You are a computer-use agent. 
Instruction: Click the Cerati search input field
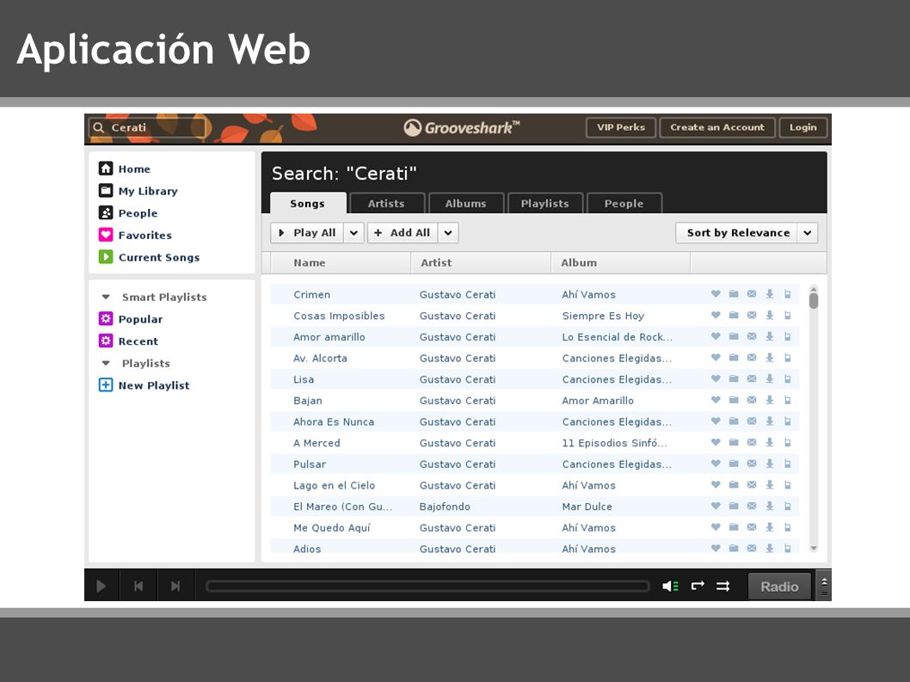tap(147, 127)
